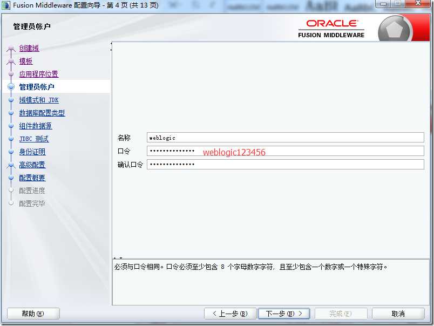Click the 取消 button
The height and width of the screenshot is (326, 434).
coord(398,314)
